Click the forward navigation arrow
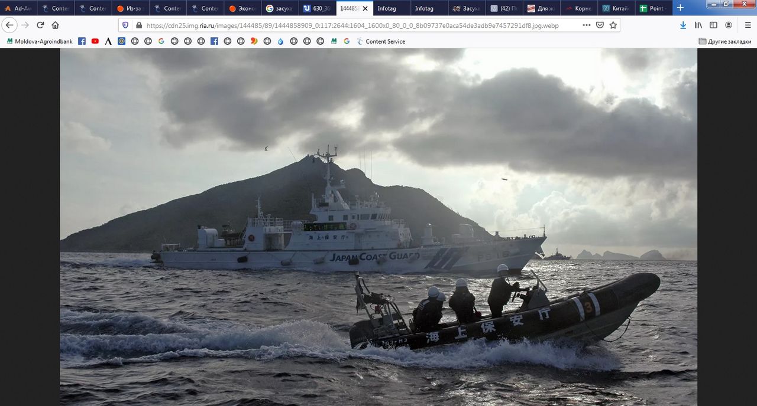The width and height of the screenshot is (757, 406). 25,25
